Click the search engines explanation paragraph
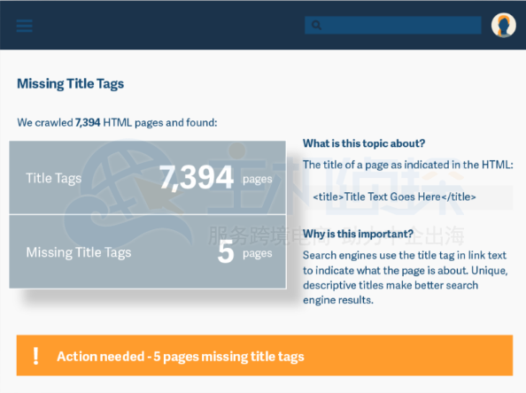Viewport: 526px width, 393px height. pyautogui.click(x=406, y=278)
